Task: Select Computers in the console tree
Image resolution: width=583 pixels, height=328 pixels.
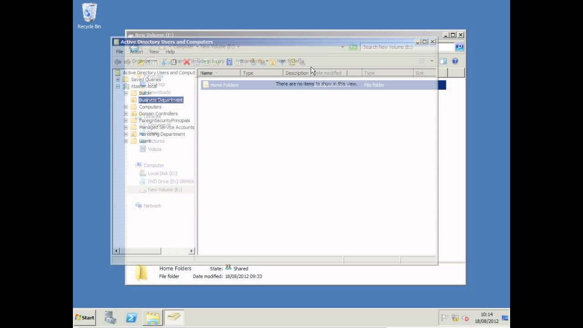Action: coord(150,107)
